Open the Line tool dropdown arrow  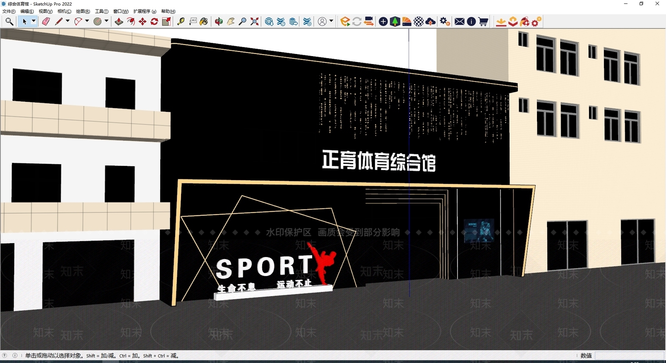click(67, 21)
